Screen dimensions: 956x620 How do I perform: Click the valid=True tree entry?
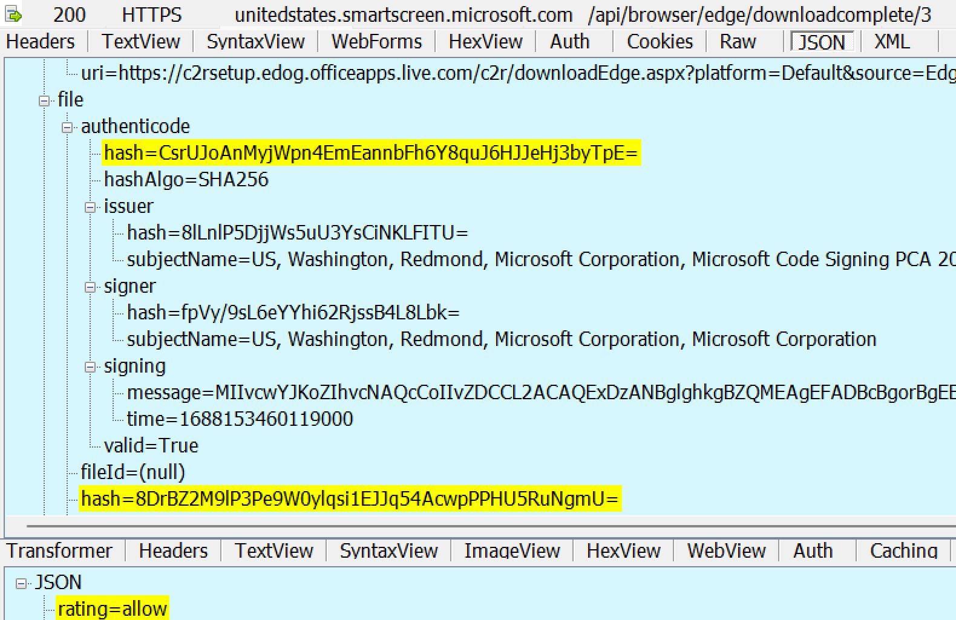[x=151, y=446]
